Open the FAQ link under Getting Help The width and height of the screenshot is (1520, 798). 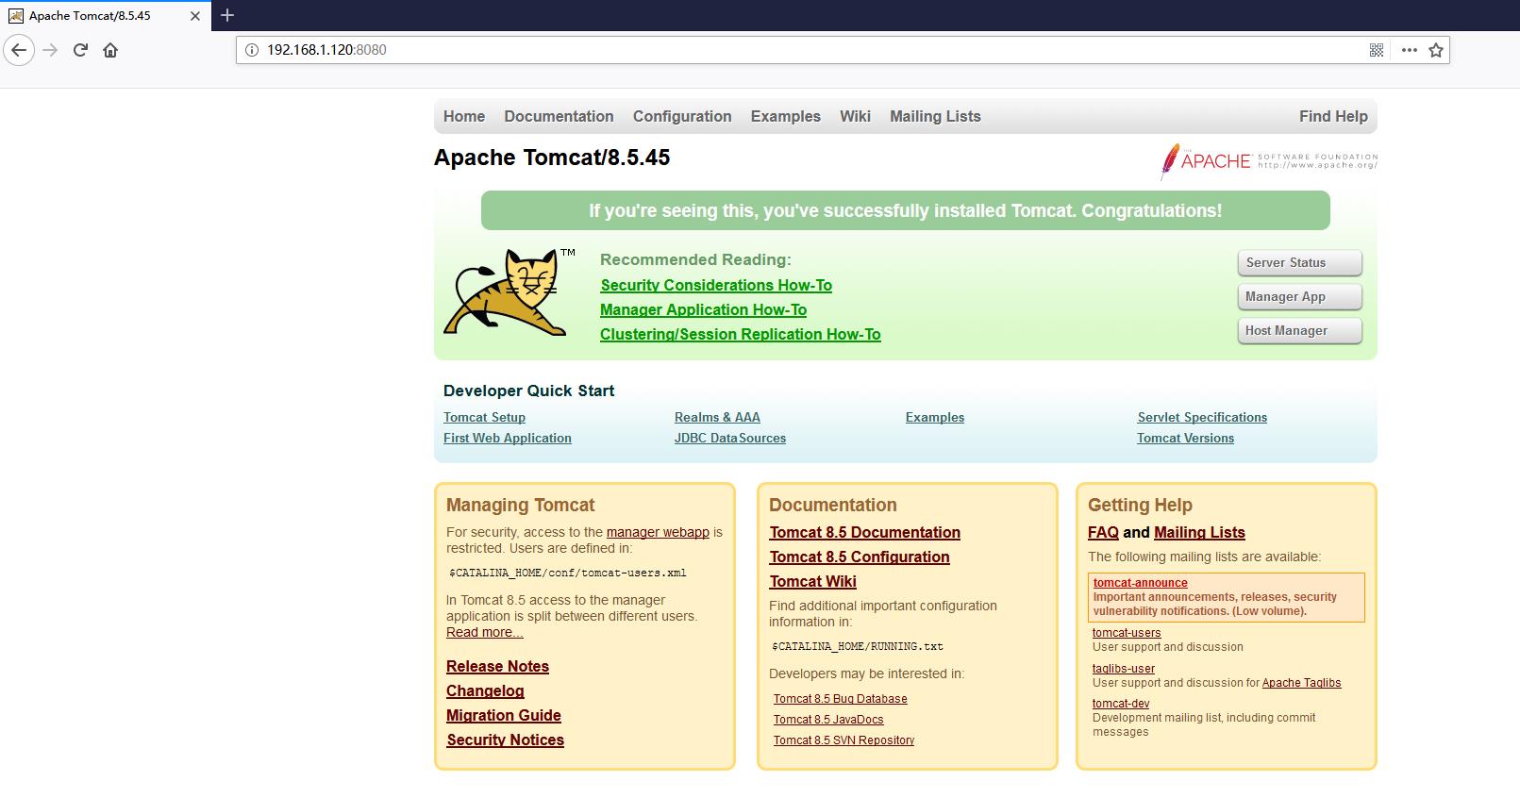[1103, 532]
